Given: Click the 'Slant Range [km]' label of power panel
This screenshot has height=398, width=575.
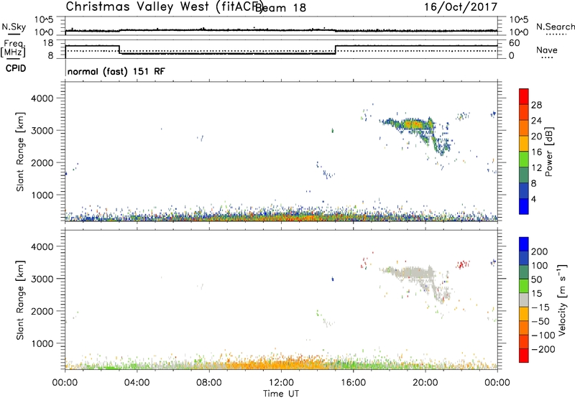Looking at the screenshot, I should coord(20,152).
